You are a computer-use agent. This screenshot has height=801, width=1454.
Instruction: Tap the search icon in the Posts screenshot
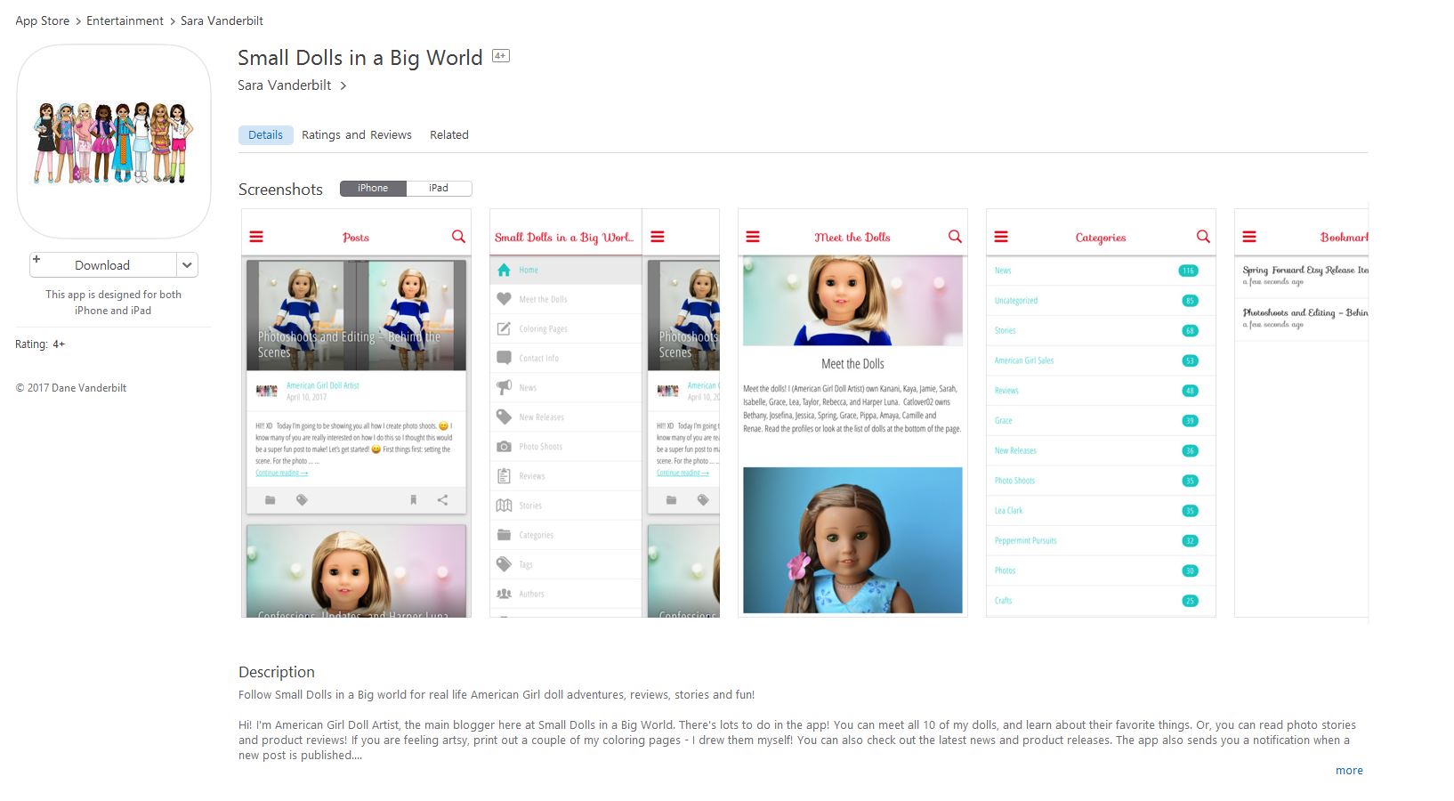click(x=458, y=237)
